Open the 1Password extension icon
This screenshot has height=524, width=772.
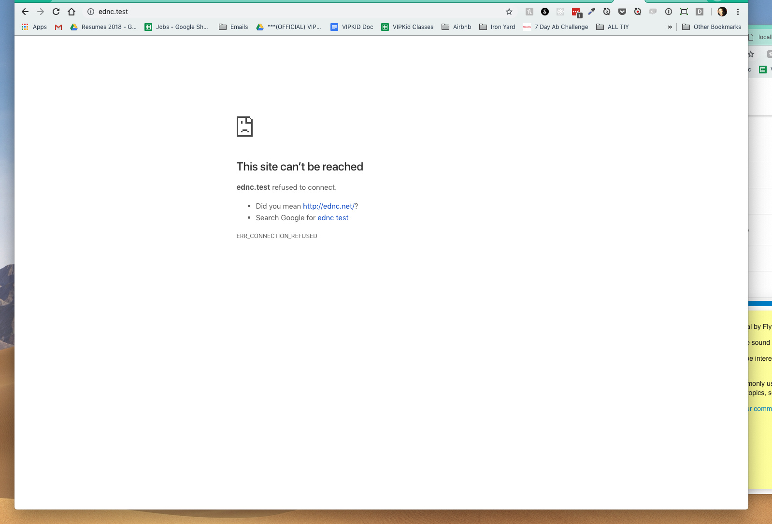669,12
